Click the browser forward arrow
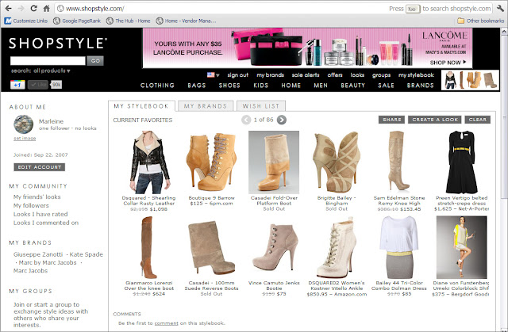The image size is (508, 332). 21,8
